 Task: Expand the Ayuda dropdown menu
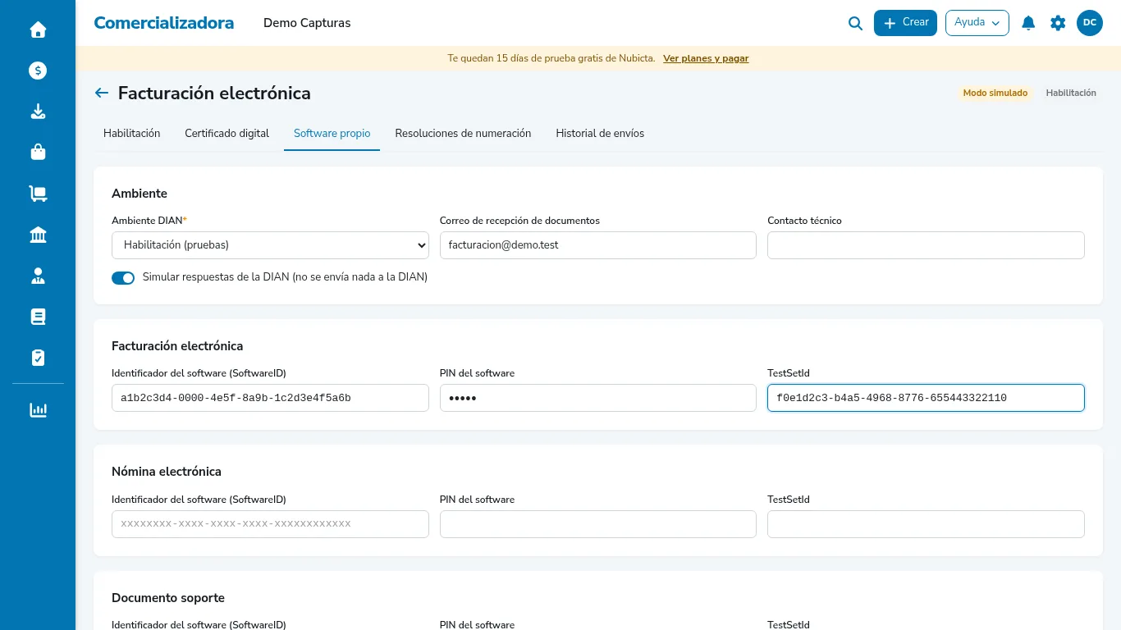pos(977,23)
